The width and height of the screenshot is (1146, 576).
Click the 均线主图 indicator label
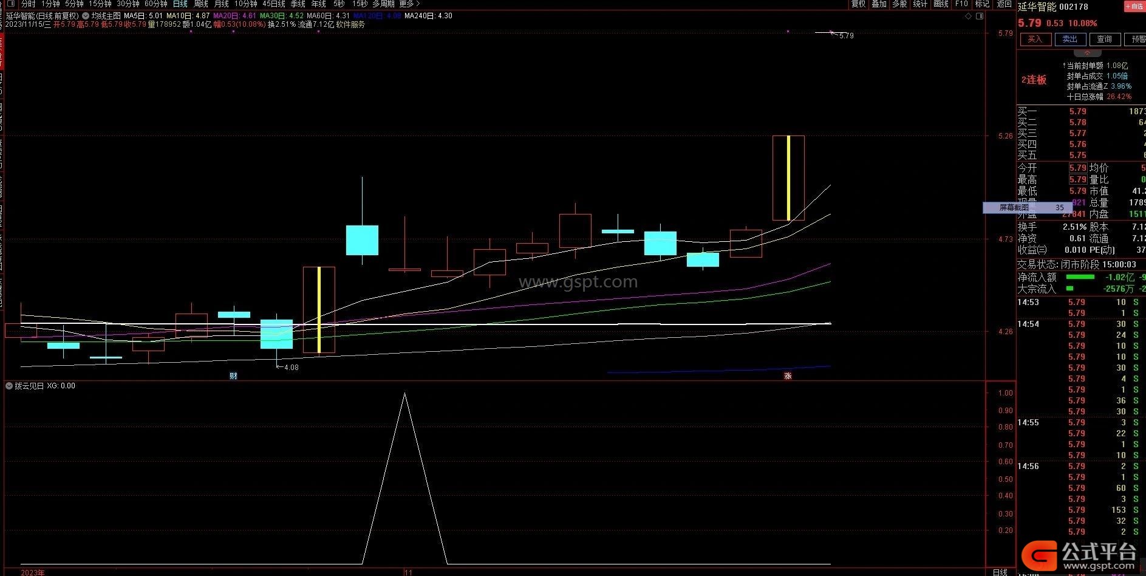coord(106,16)
